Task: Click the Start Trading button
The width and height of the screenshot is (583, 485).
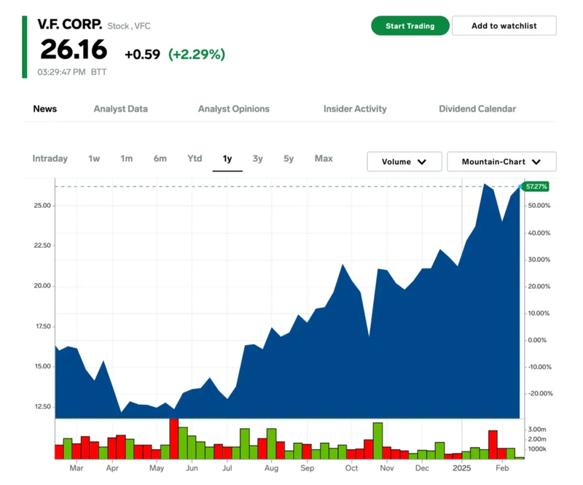Action: coord(410,26)
